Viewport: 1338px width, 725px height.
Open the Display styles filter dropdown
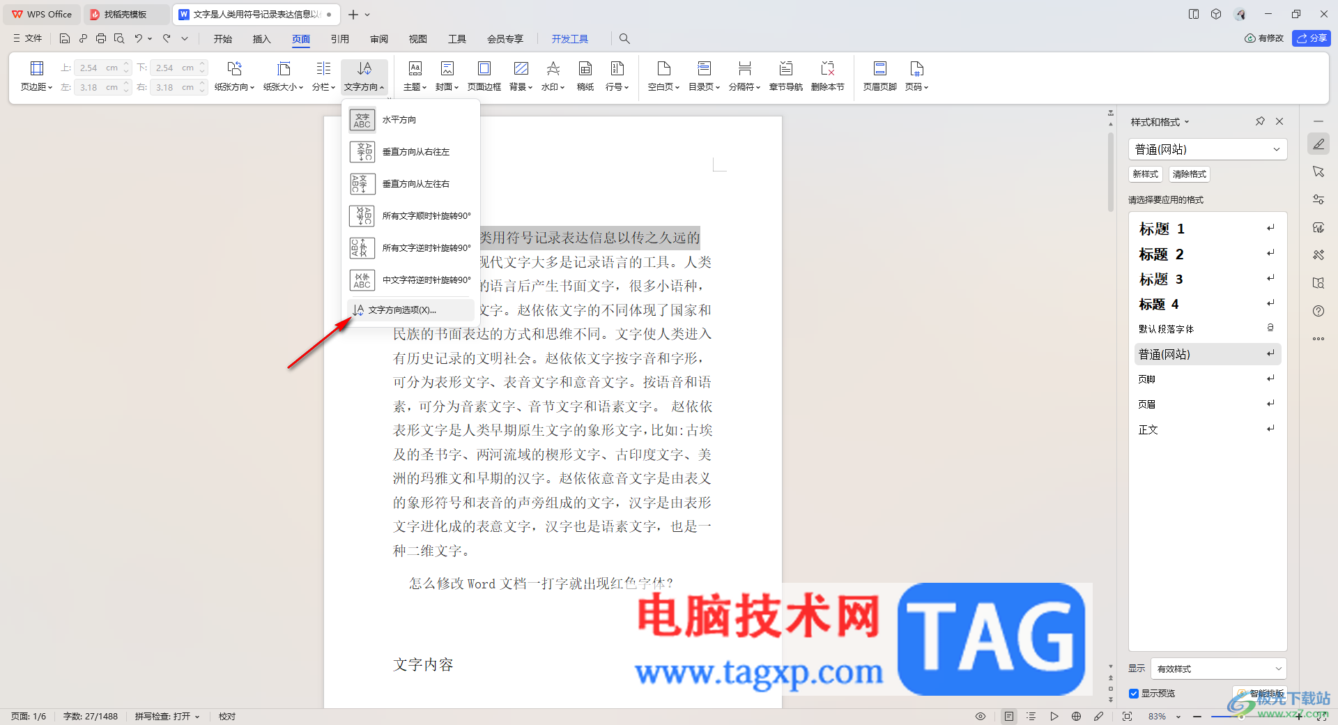[x=1219, y=669]
